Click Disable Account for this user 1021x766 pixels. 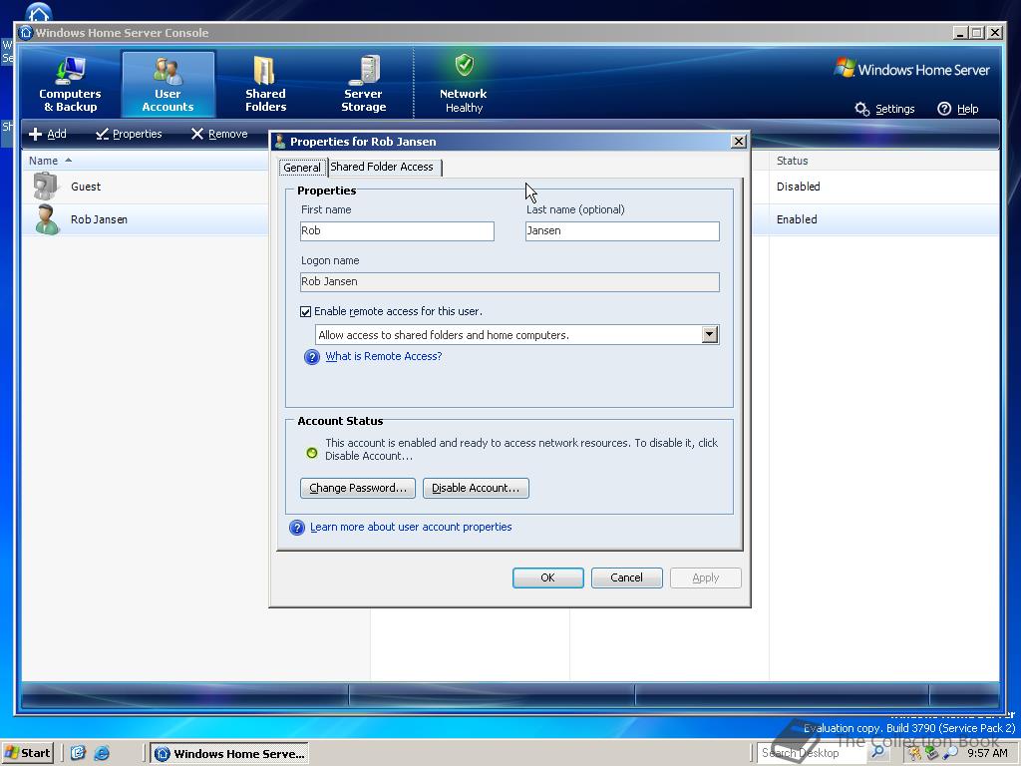tap(476, 488)
